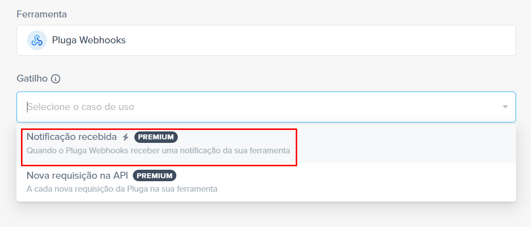The width and height of the screenshot is (531, 227).
Task: Click the lightning bolt icon after Notificação recebida
Action: [126, 137]
